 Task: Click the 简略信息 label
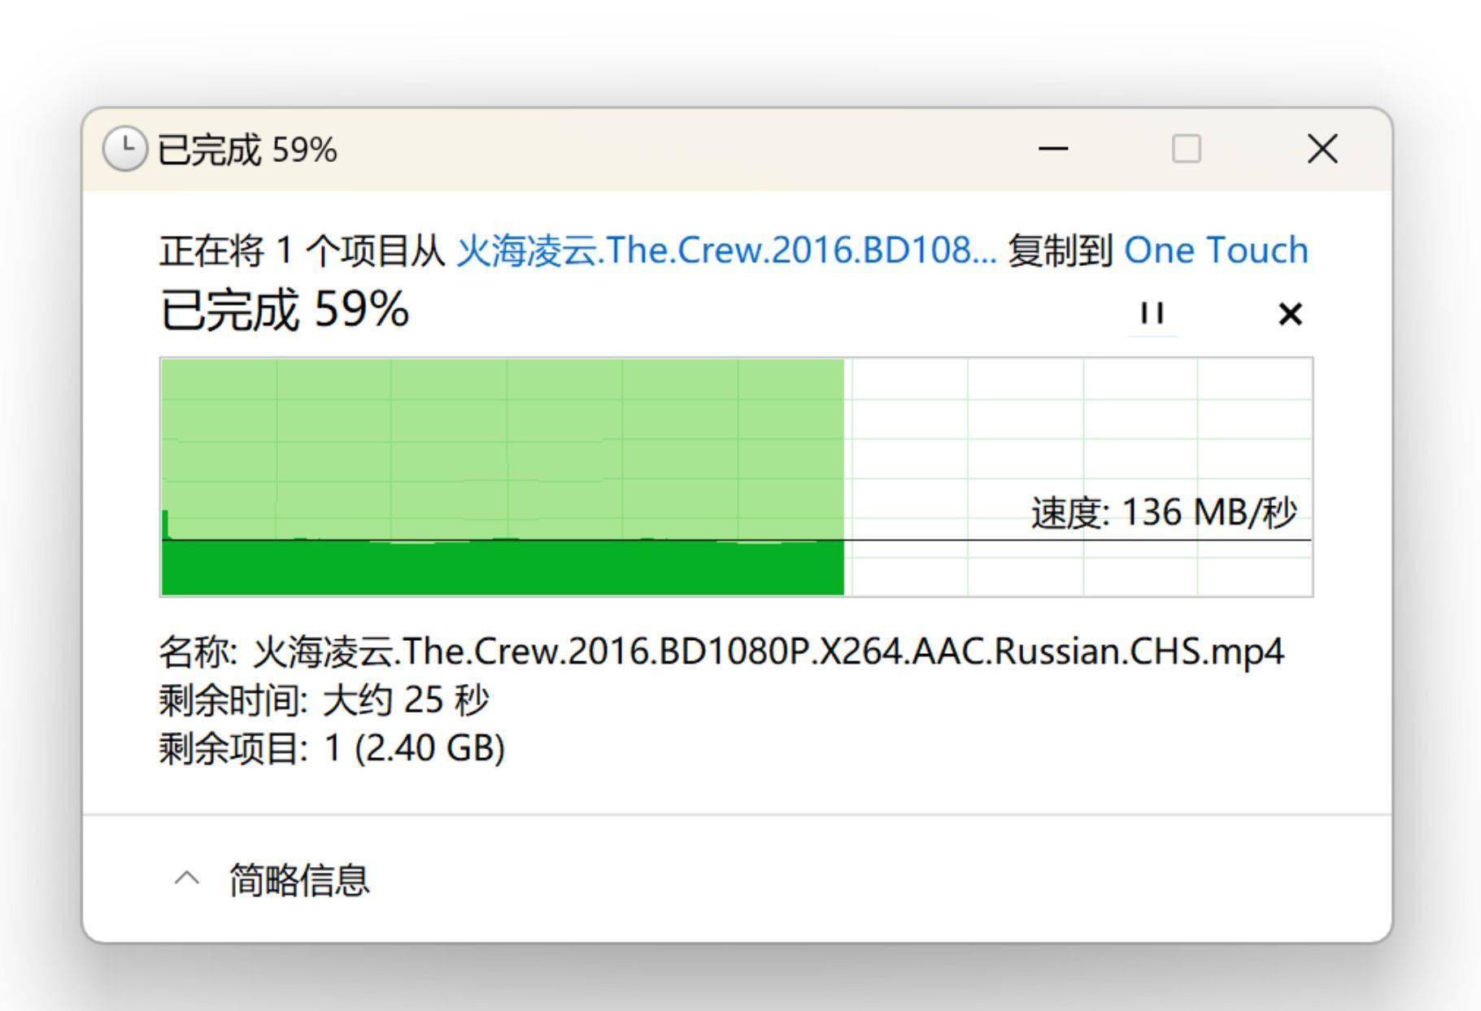(x=299, y=879)
